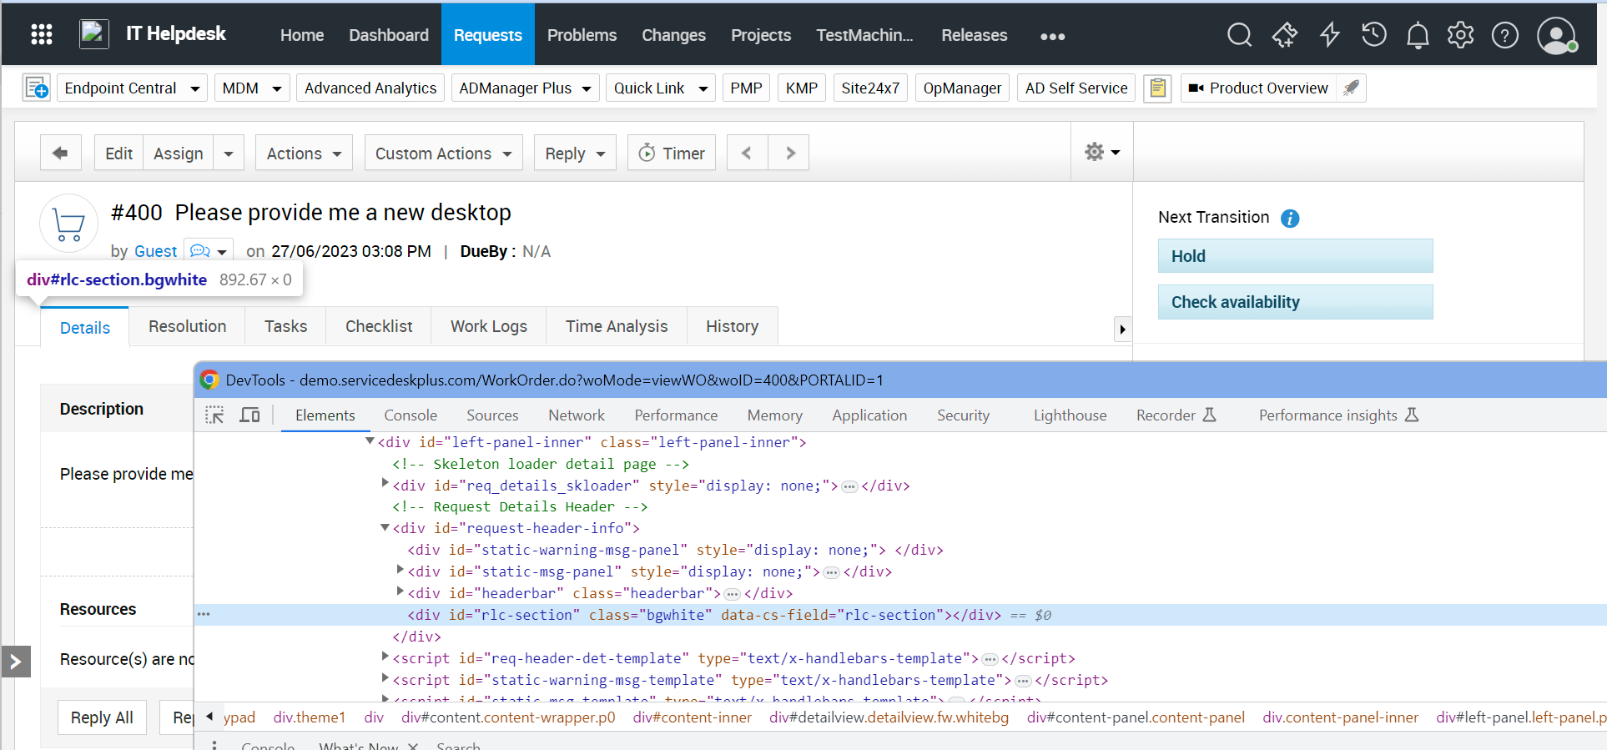Click the new request icon beside Endpoint Central
Screen dimensions: 1607x750
point(37,88)
